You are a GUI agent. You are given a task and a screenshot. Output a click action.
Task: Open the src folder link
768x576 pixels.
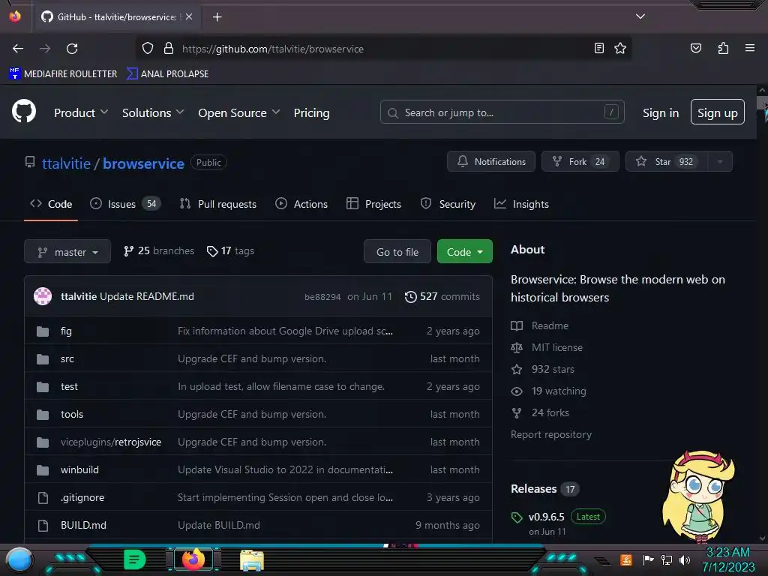pyautogui.click(x=67, y=359)
